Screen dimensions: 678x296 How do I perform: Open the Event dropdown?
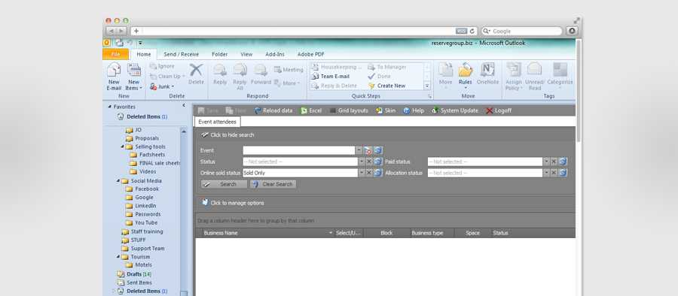pos(359,150)
